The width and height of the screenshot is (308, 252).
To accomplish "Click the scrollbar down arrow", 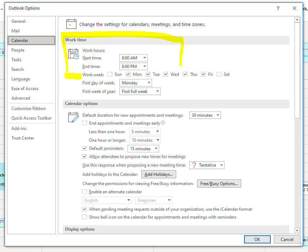I will pos(297,230).
